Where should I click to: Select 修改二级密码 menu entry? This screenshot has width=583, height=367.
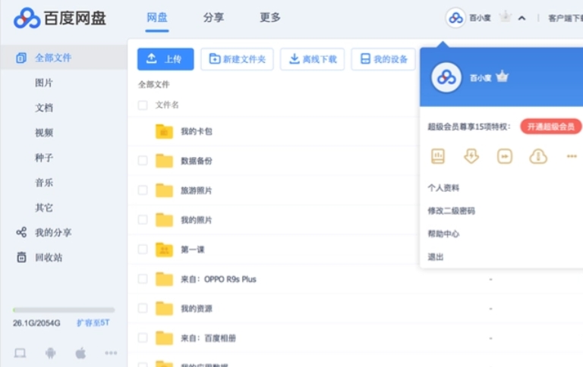(x=452, y=211)
